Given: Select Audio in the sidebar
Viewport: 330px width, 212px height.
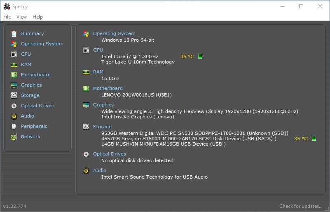Looking at the screenshot, I should pos(28,116).
